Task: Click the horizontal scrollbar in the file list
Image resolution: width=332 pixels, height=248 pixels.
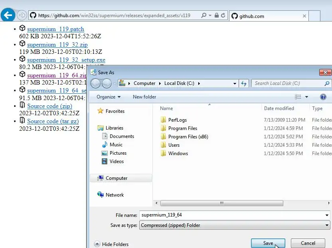Action: coord(222,203)
